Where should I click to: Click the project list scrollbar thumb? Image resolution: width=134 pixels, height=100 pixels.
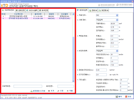(73, 58)
